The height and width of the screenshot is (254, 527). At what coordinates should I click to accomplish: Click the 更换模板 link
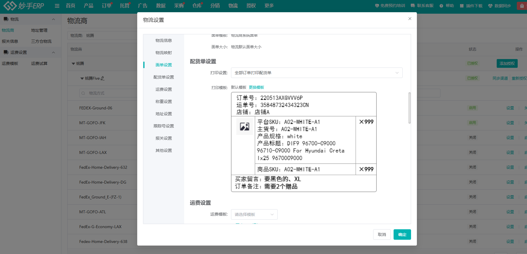coord(256,87)
